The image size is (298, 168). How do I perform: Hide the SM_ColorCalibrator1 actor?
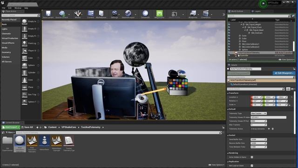[x=229, y=44]
